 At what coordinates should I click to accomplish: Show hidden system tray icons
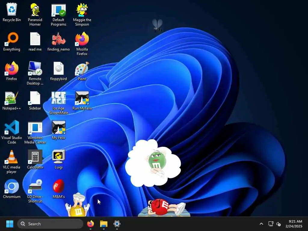click(x=261, y=224)
